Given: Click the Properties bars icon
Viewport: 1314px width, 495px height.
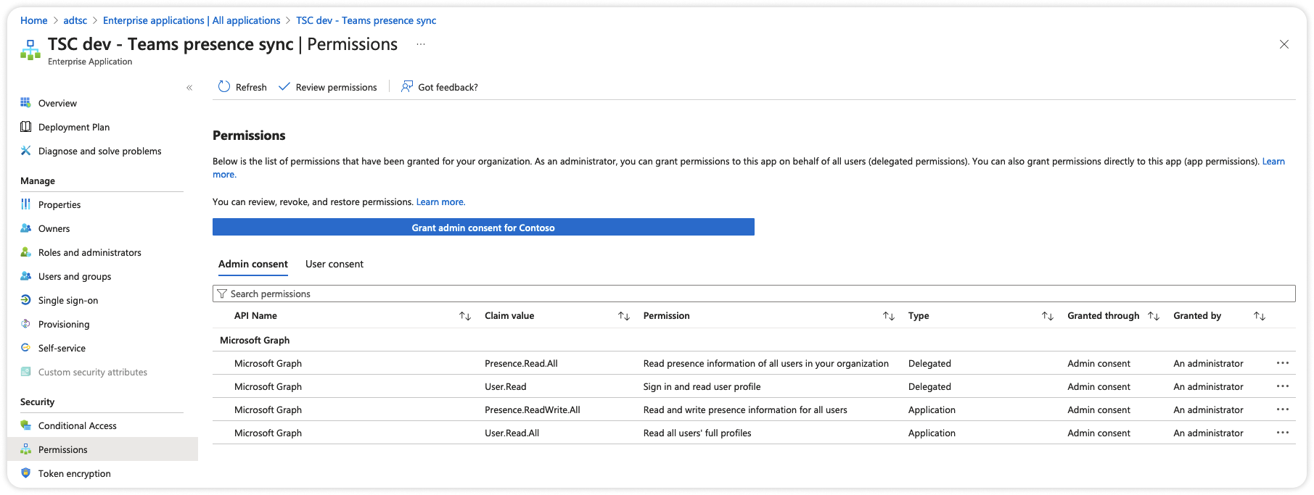Looking at the screenshot, I should tap(25, 204).
